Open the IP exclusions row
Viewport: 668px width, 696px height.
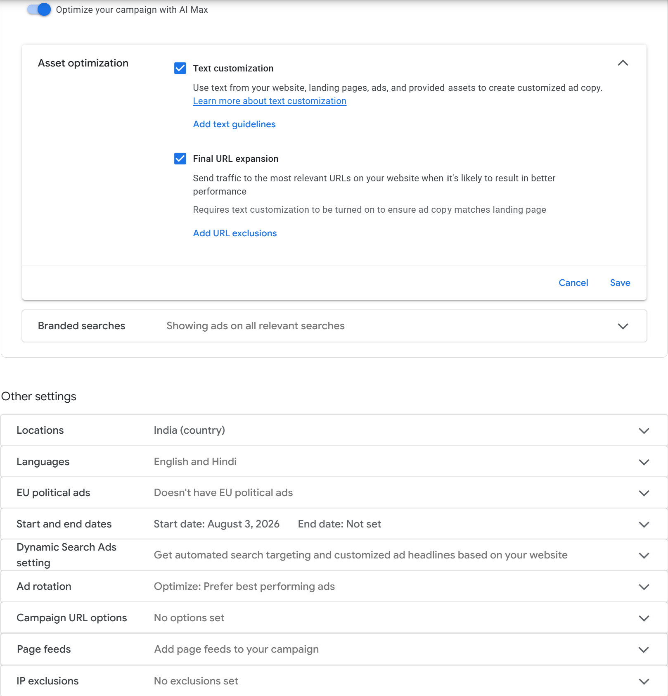334,681
